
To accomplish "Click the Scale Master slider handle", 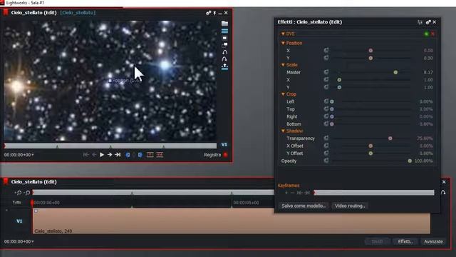I will [x=395, y=72].
